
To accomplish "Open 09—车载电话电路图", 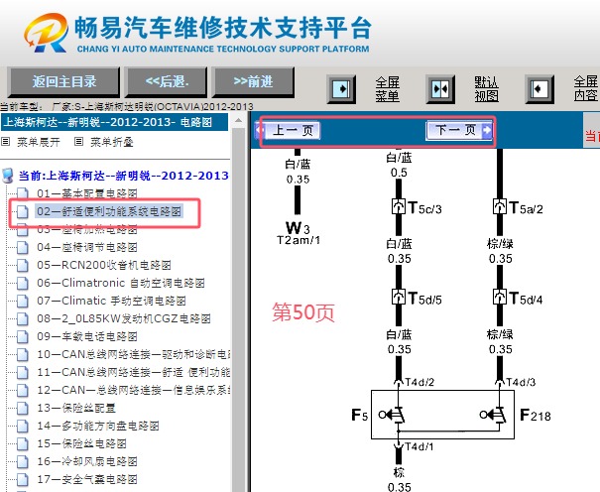I will (x=87, y=336).
